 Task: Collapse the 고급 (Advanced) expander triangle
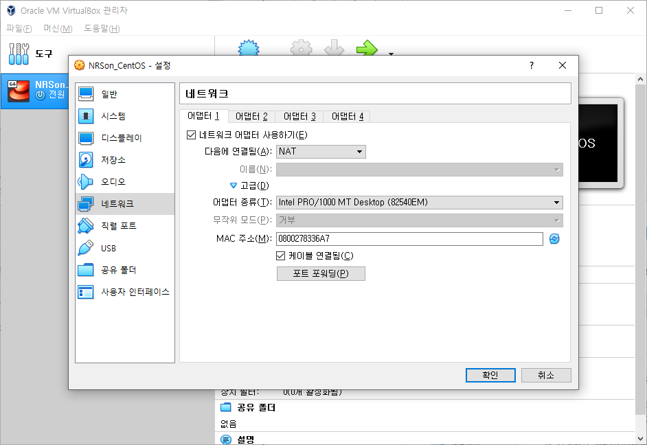click(233, 185)
